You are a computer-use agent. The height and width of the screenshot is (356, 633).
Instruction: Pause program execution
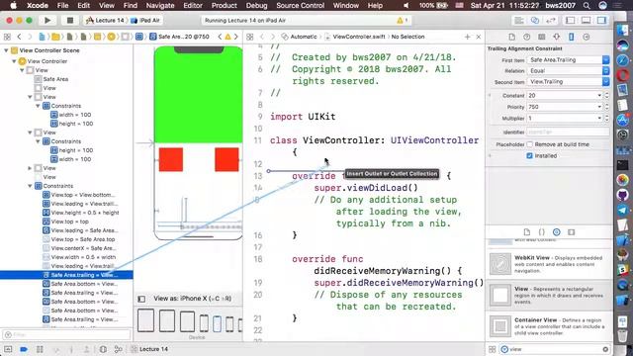[40, 349]
